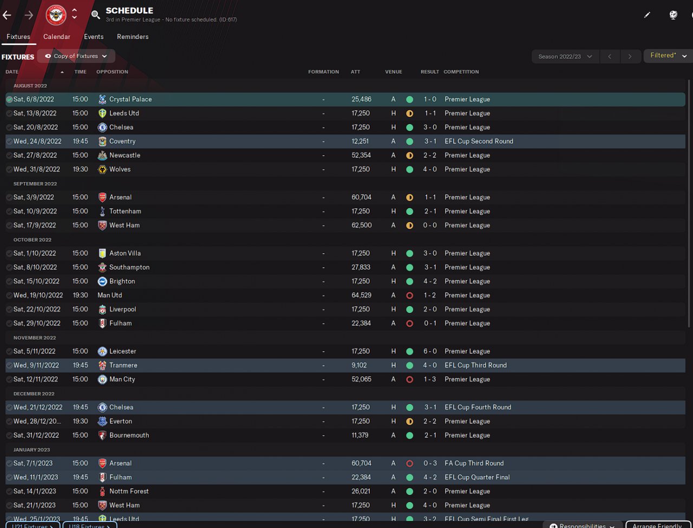Switch to the Reminders tab

(133, 37)
